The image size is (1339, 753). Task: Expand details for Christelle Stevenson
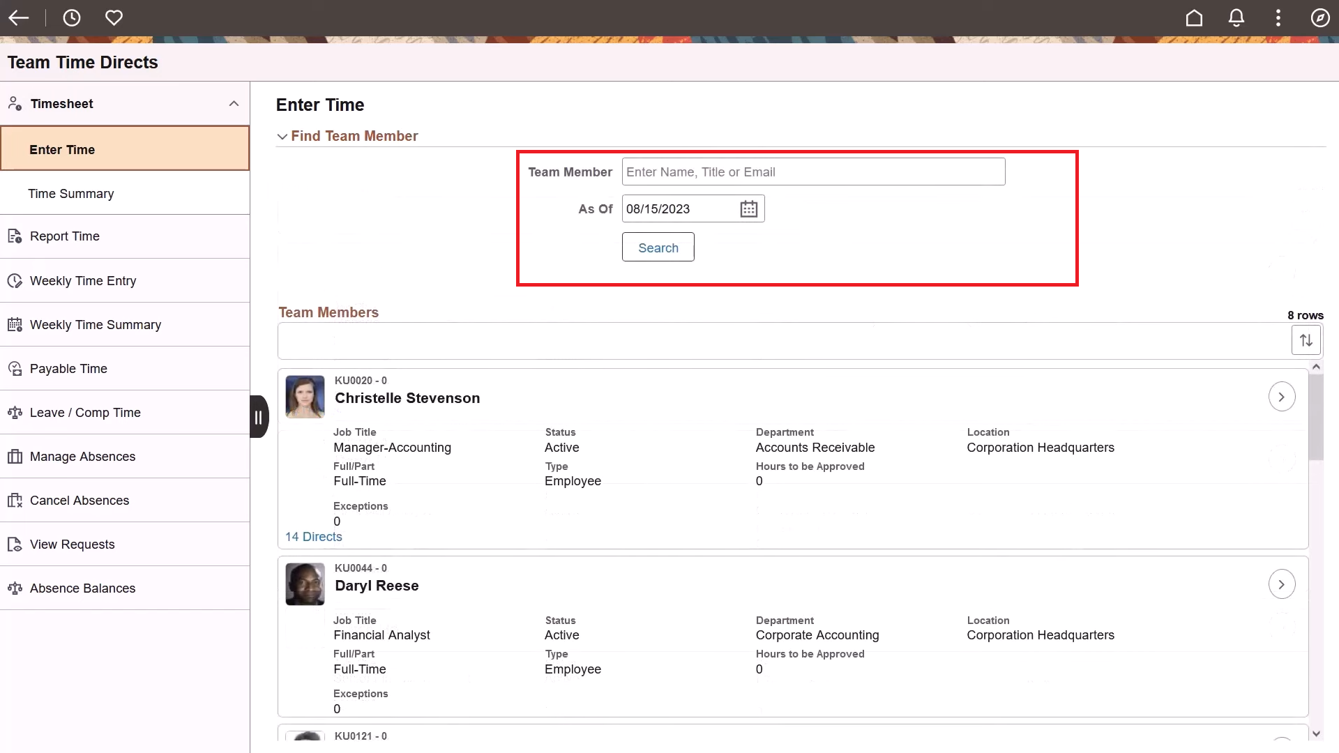(1282, 396)
